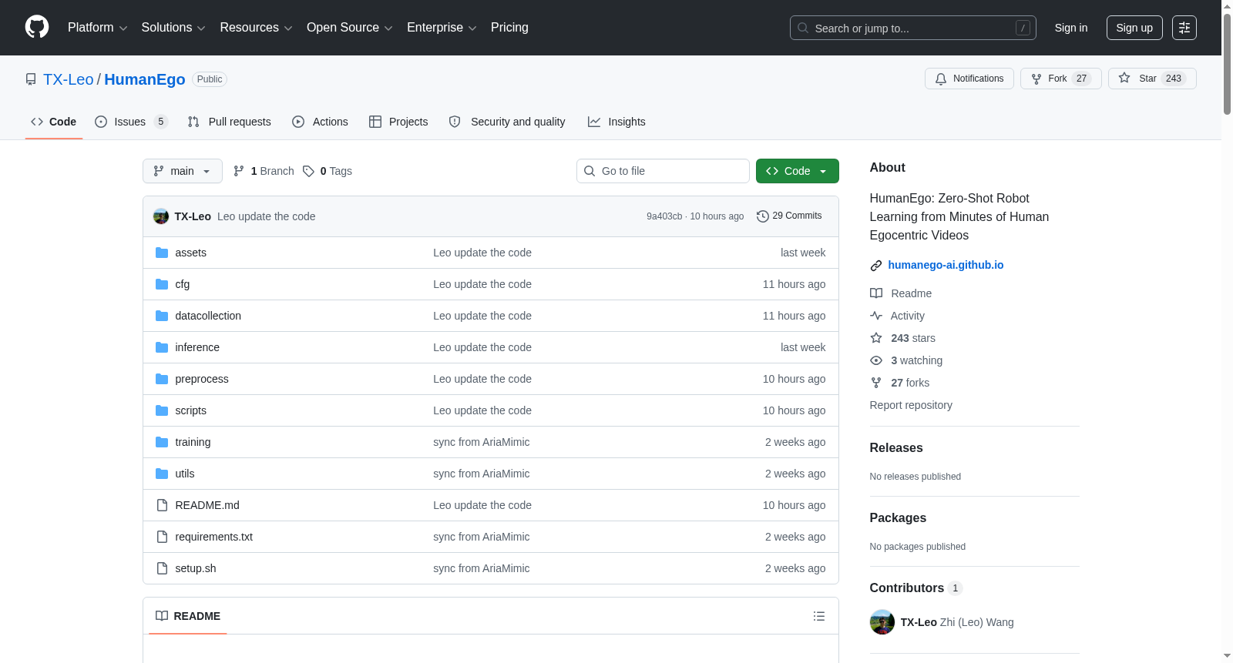View the 29 Commits history
This screenshot has width=1233, height=663.
(x=789, y=216)
